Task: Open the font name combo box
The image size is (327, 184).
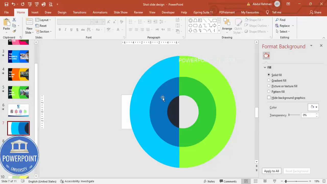Action: [x=75, y=22]
